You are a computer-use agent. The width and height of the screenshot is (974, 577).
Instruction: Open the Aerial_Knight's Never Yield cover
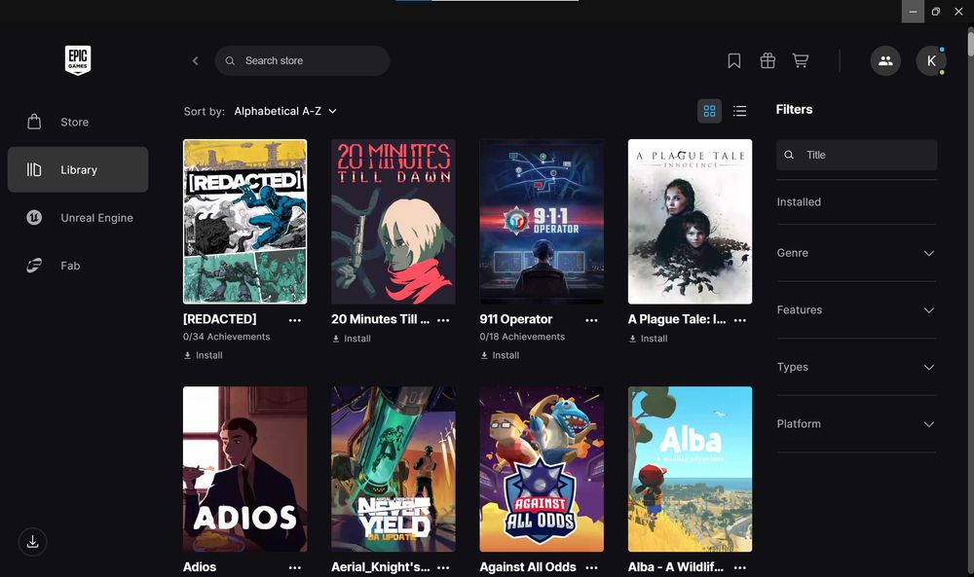[393, 469]
